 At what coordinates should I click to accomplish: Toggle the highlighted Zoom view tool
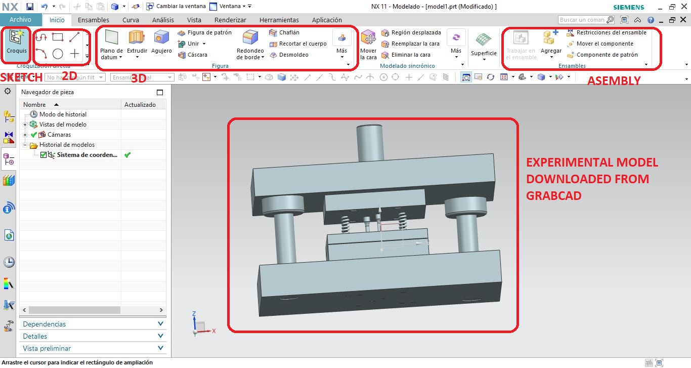pyautogui.click(x=466, y=77)
